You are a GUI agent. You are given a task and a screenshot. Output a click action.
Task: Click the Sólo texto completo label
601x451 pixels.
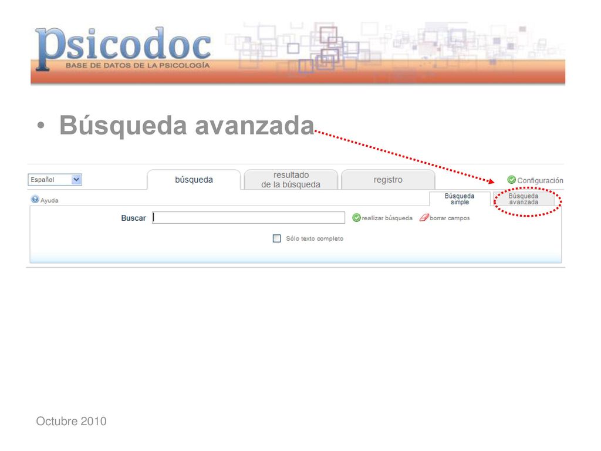pyautogui.click(x=315, y=238)
